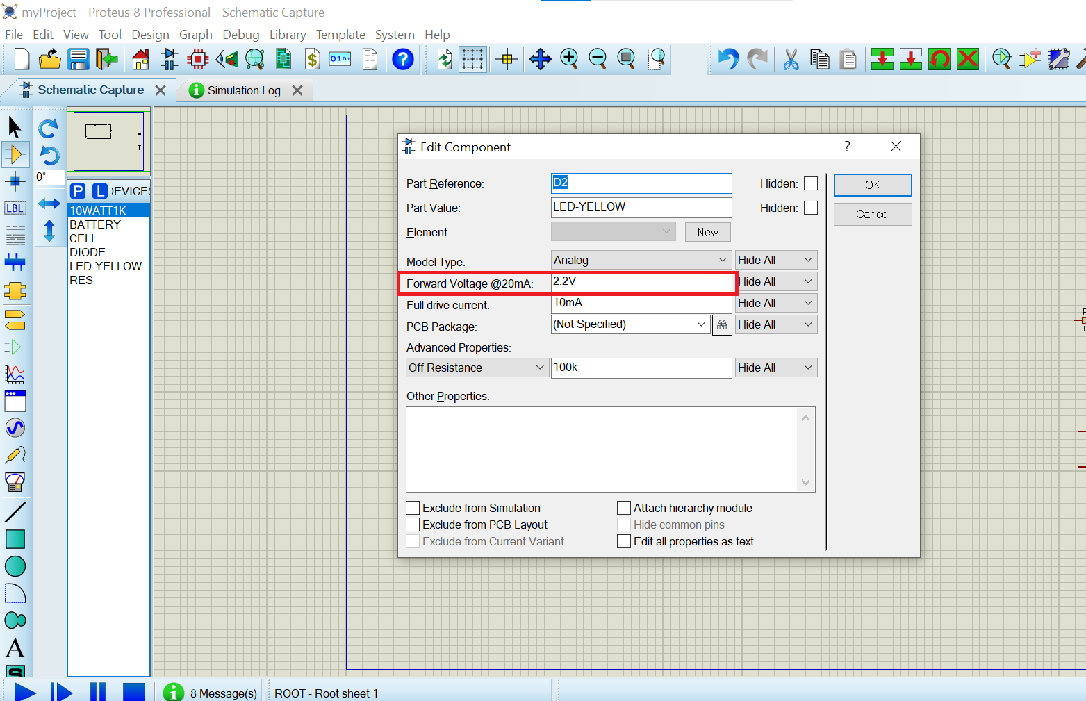The image size is (1086, 701).
Task: Click the Forward Voltage input field
Action: [641, 282]
